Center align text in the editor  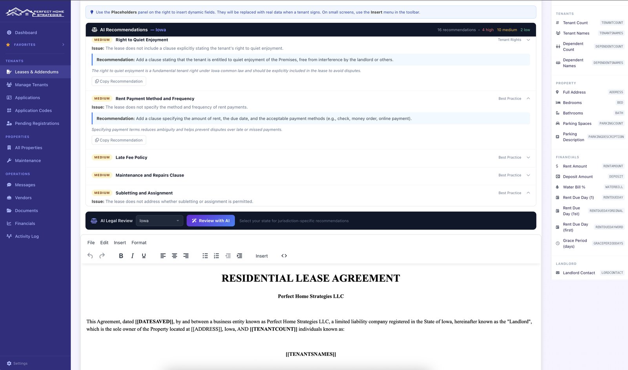pyautogui.click(x=175, y=256)
